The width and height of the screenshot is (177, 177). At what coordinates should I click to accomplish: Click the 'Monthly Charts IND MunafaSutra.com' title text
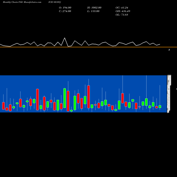[x=22, y=2]
